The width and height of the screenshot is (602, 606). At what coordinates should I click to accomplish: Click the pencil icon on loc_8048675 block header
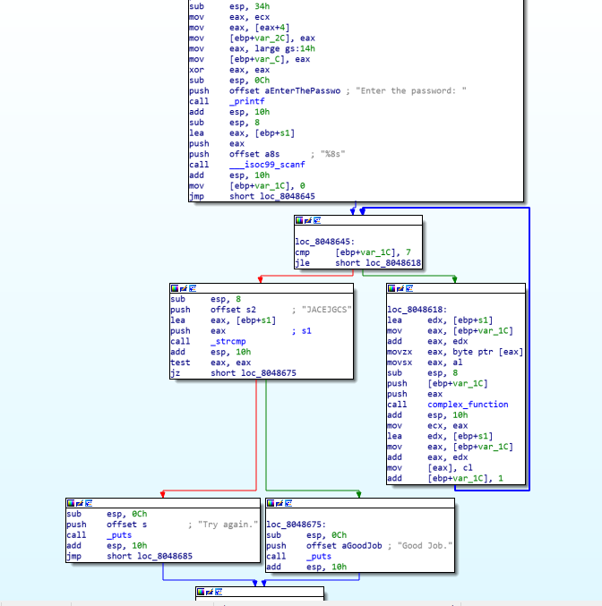pyautogui.click(x=279, y=503)
